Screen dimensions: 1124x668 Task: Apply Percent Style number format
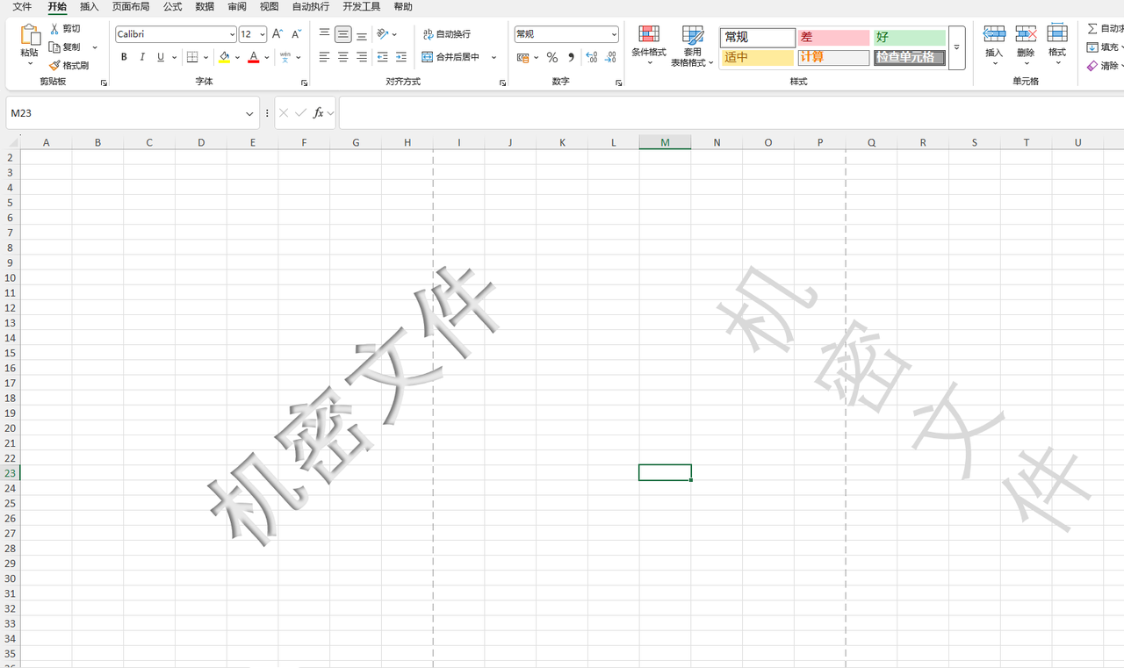click(551, 57)
